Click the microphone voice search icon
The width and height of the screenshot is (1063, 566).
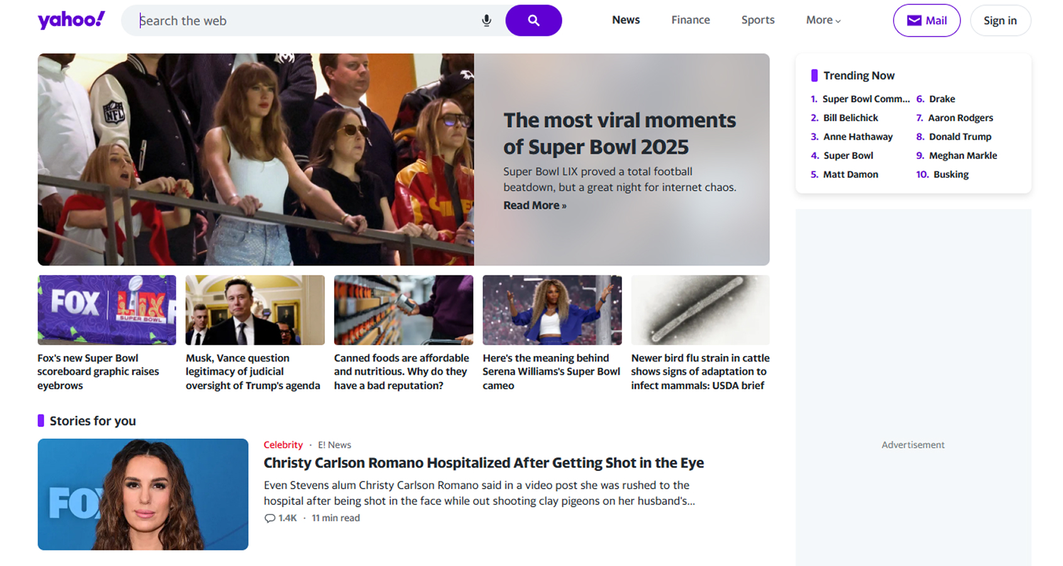[x=486, y=21]
